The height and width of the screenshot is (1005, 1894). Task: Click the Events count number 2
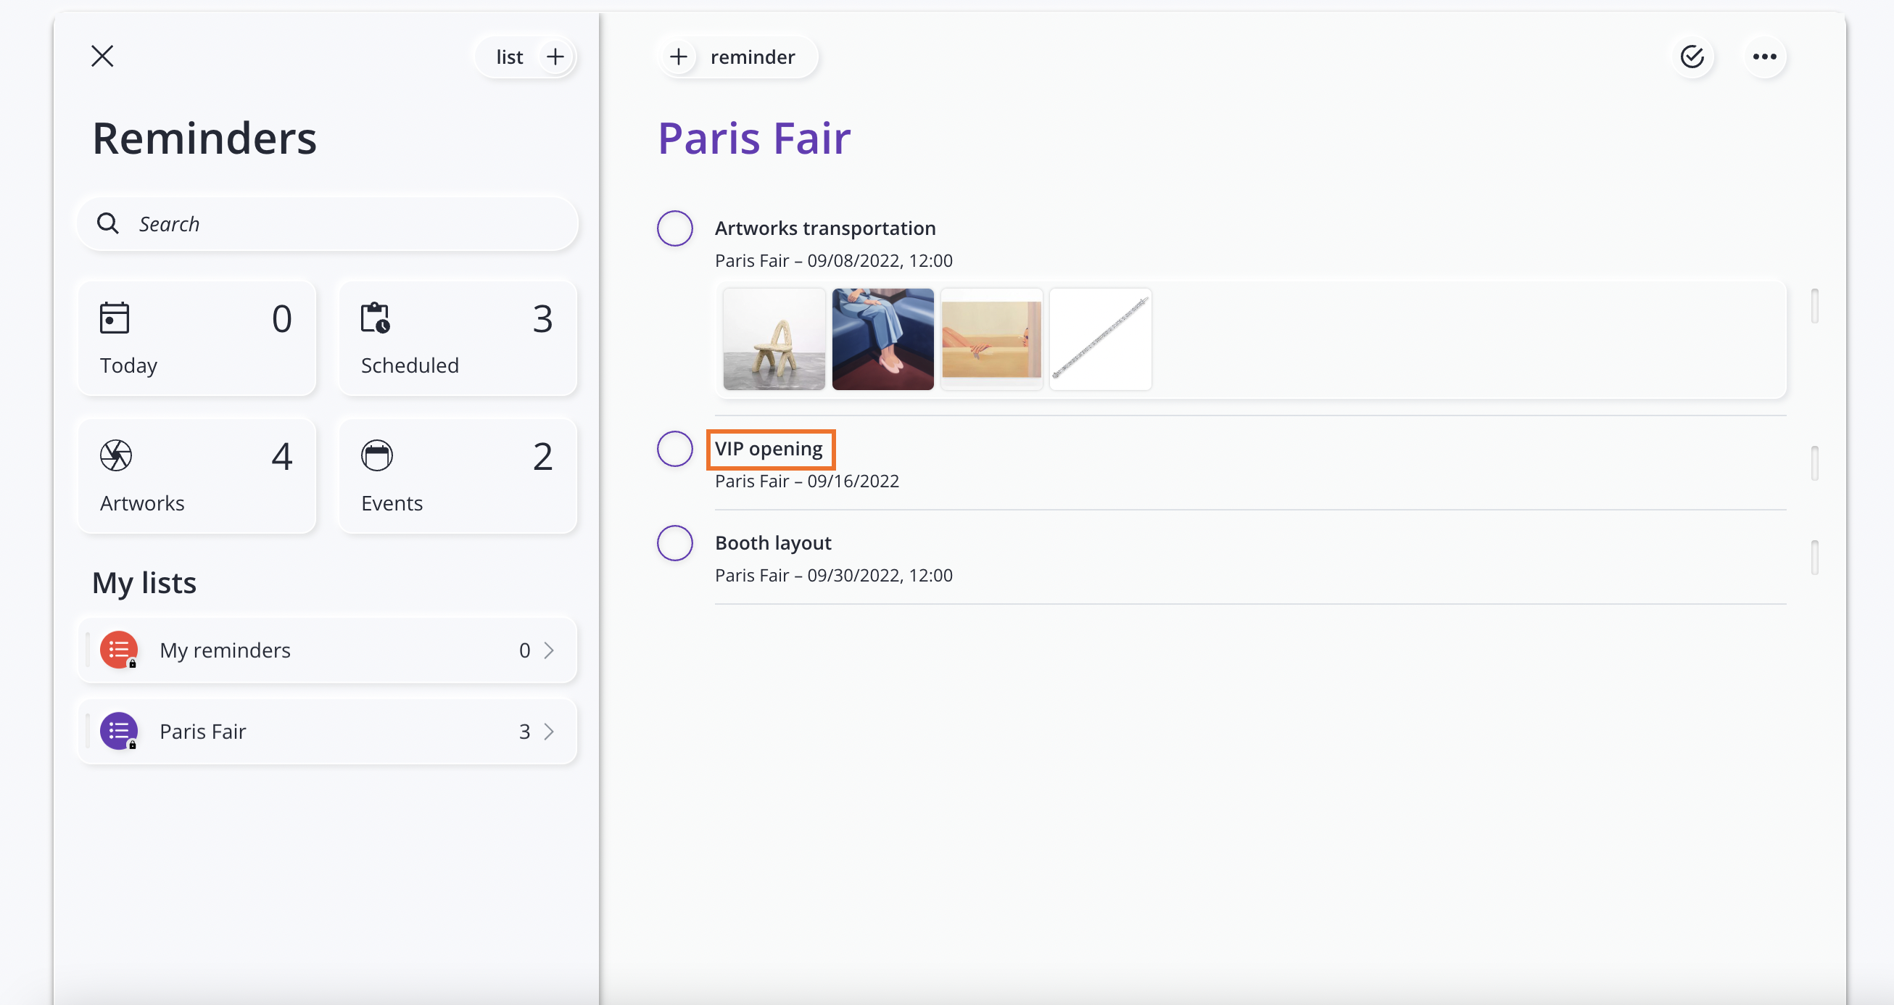coord(542,456)
